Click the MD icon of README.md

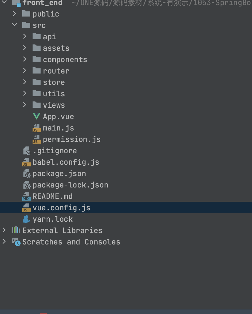tap(27, 196)
